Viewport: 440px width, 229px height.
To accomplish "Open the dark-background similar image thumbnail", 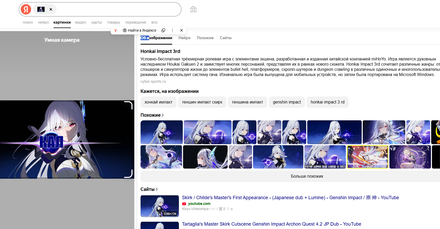I will (205, 157).
